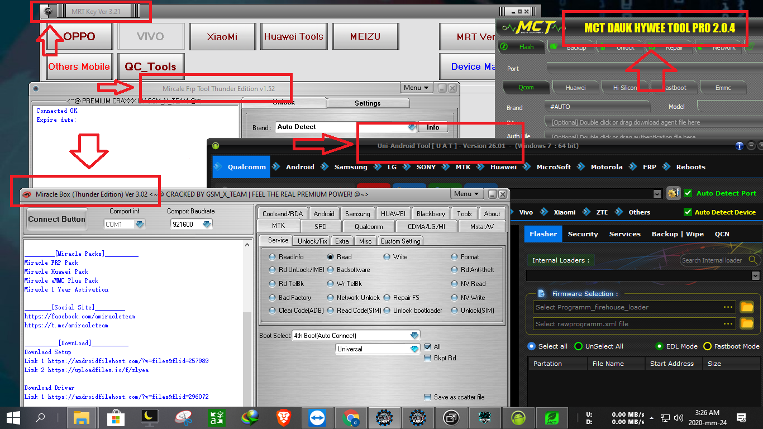This screenshot has width=763, height=429.
Task: Click the arrow shortcut taskbar icon
Action: click(x=451, y=417)
